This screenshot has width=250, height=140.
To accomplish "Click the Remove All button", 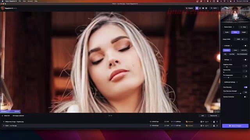I will (214, 116).
